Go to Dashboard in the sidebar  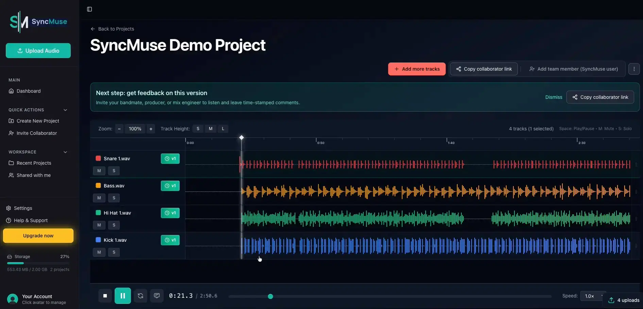(x=28, y=91)
